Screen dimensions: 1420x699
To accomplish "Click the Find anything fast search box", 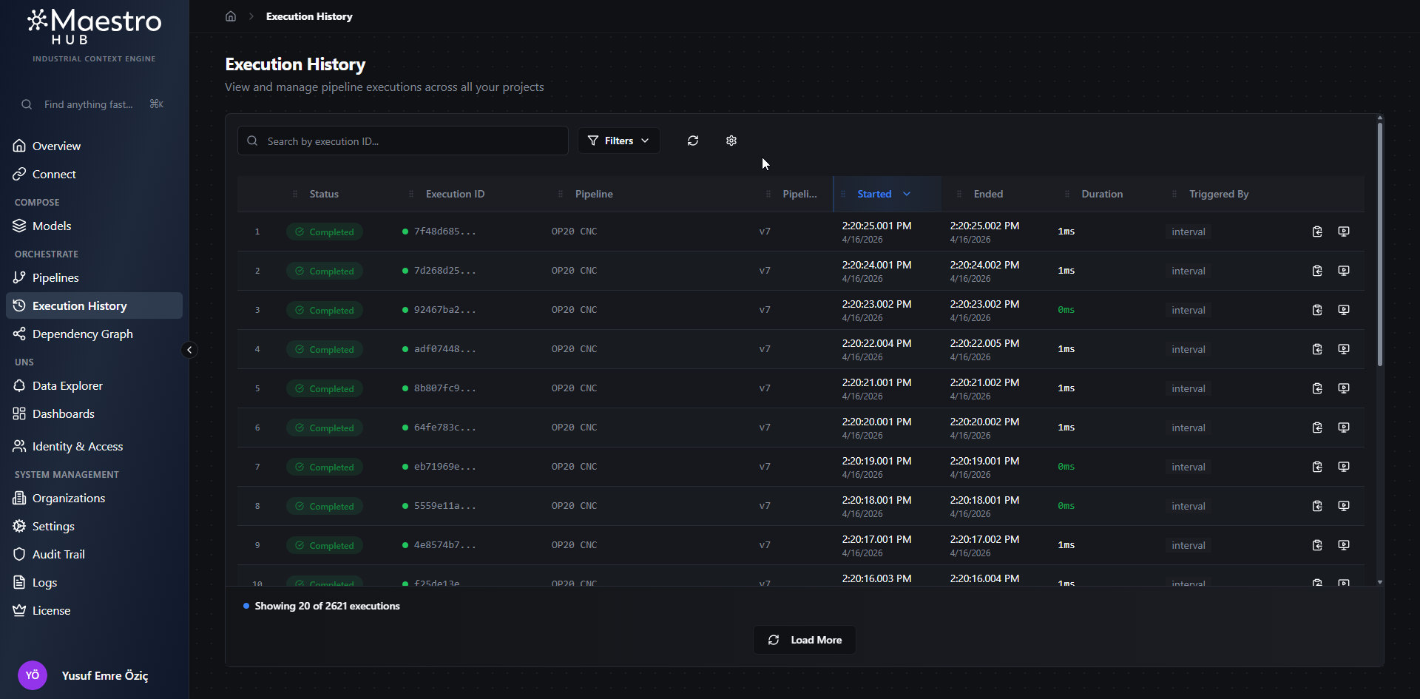I will (94, 104).
